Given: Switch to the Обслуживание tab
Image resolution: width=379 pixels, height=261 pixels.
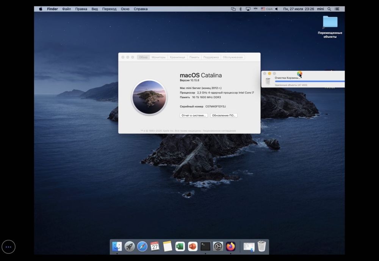Looking at the screenshot, I should (233, 57).
